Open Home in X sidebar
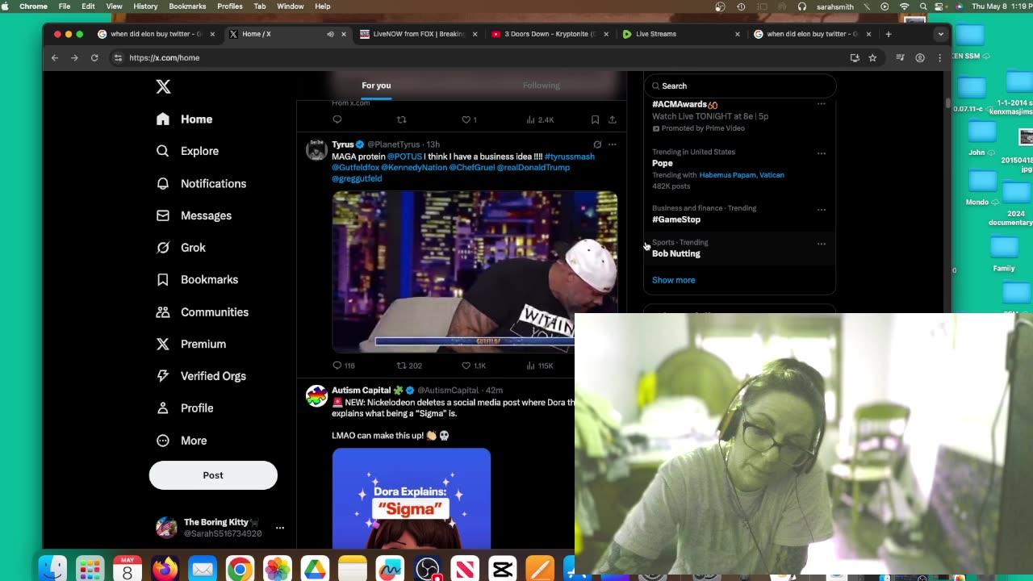1033x581 pixels. pos(185,119)
